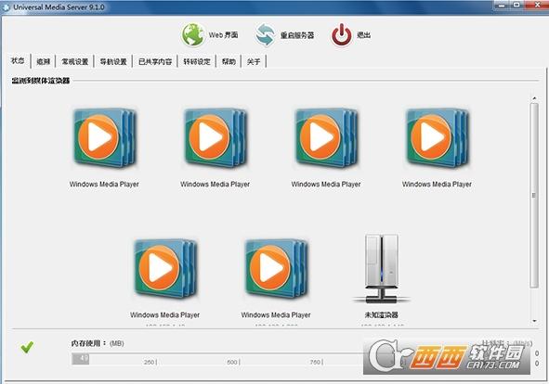Open the 导航设置 tab
Viewport: 549px width, 384px height.
(x=113, y=62)
